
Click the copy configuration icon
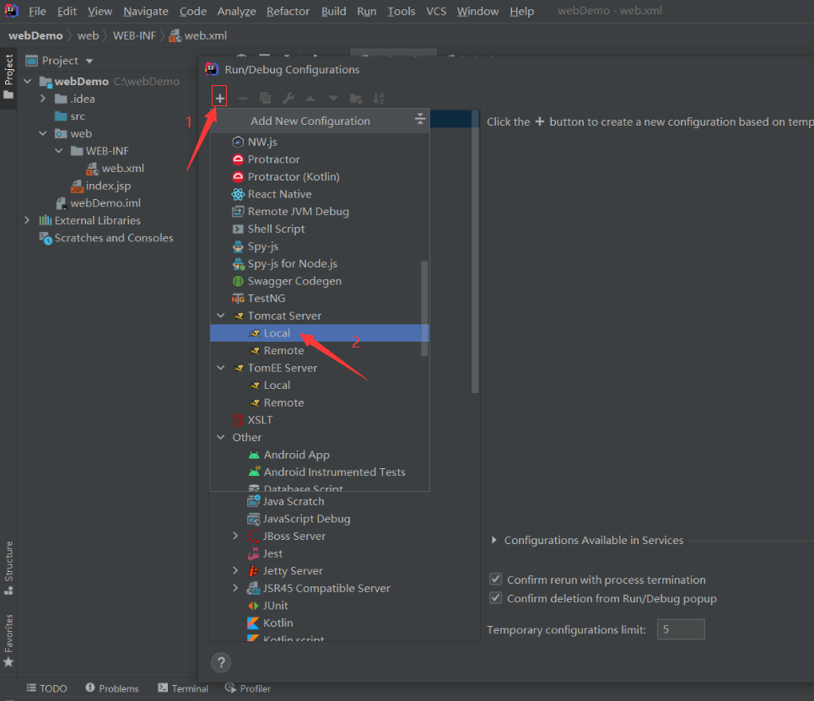tap(265, 98)
